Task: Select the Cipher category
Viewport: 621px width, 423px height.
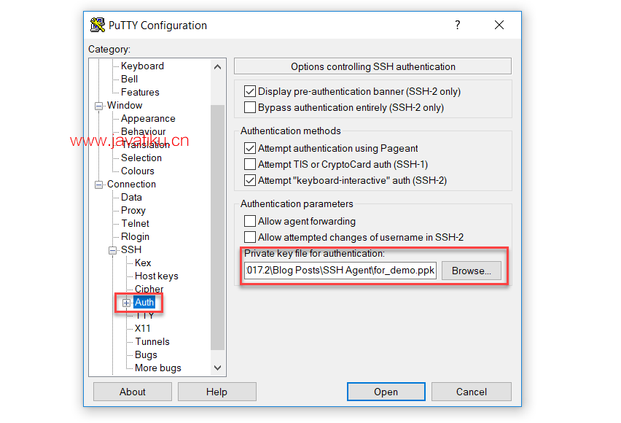Action: pos(149,289)
